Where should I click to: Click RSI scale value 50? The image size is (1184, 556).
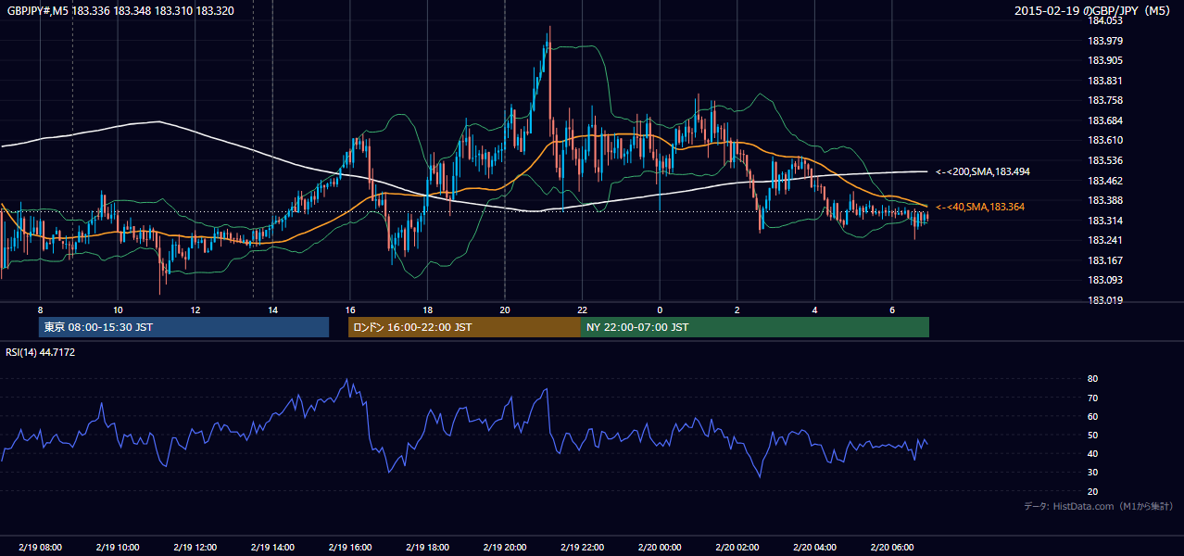(x=1092, y=435)
